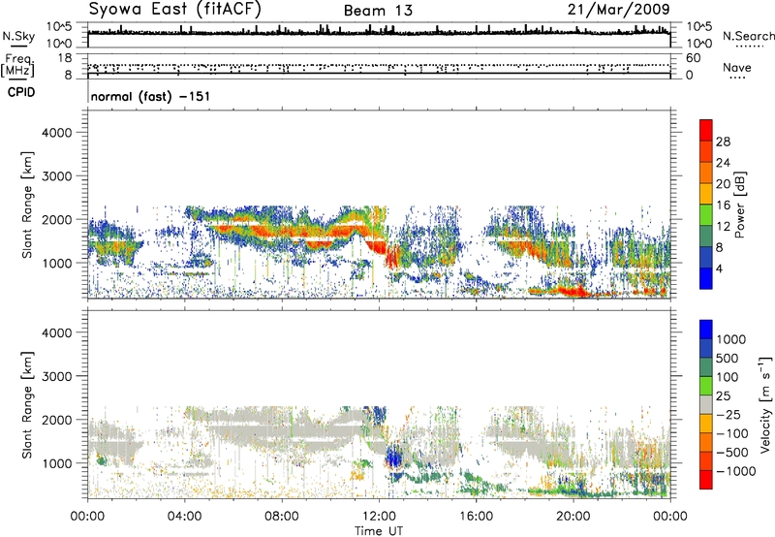Click the blue velocity burst near 12:30 UT
Image resolution: width=775 pixels, height=537 pixels.
(394, 457)
